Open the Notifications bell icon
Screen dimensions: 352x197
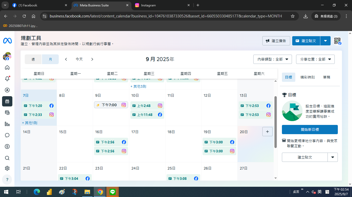click(x=7, y=79)
